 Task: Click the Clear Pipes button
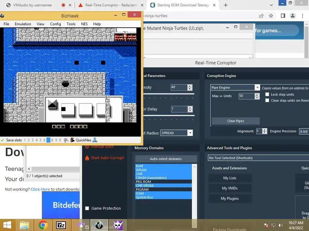pyautogui.click(x=236, y=121)
